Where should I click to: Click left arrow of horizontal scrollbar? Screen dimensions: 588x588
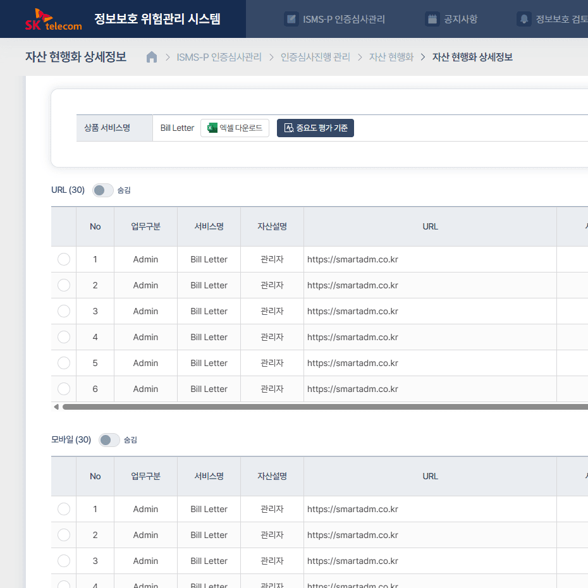pyautogui.click(x=56, y=407)
